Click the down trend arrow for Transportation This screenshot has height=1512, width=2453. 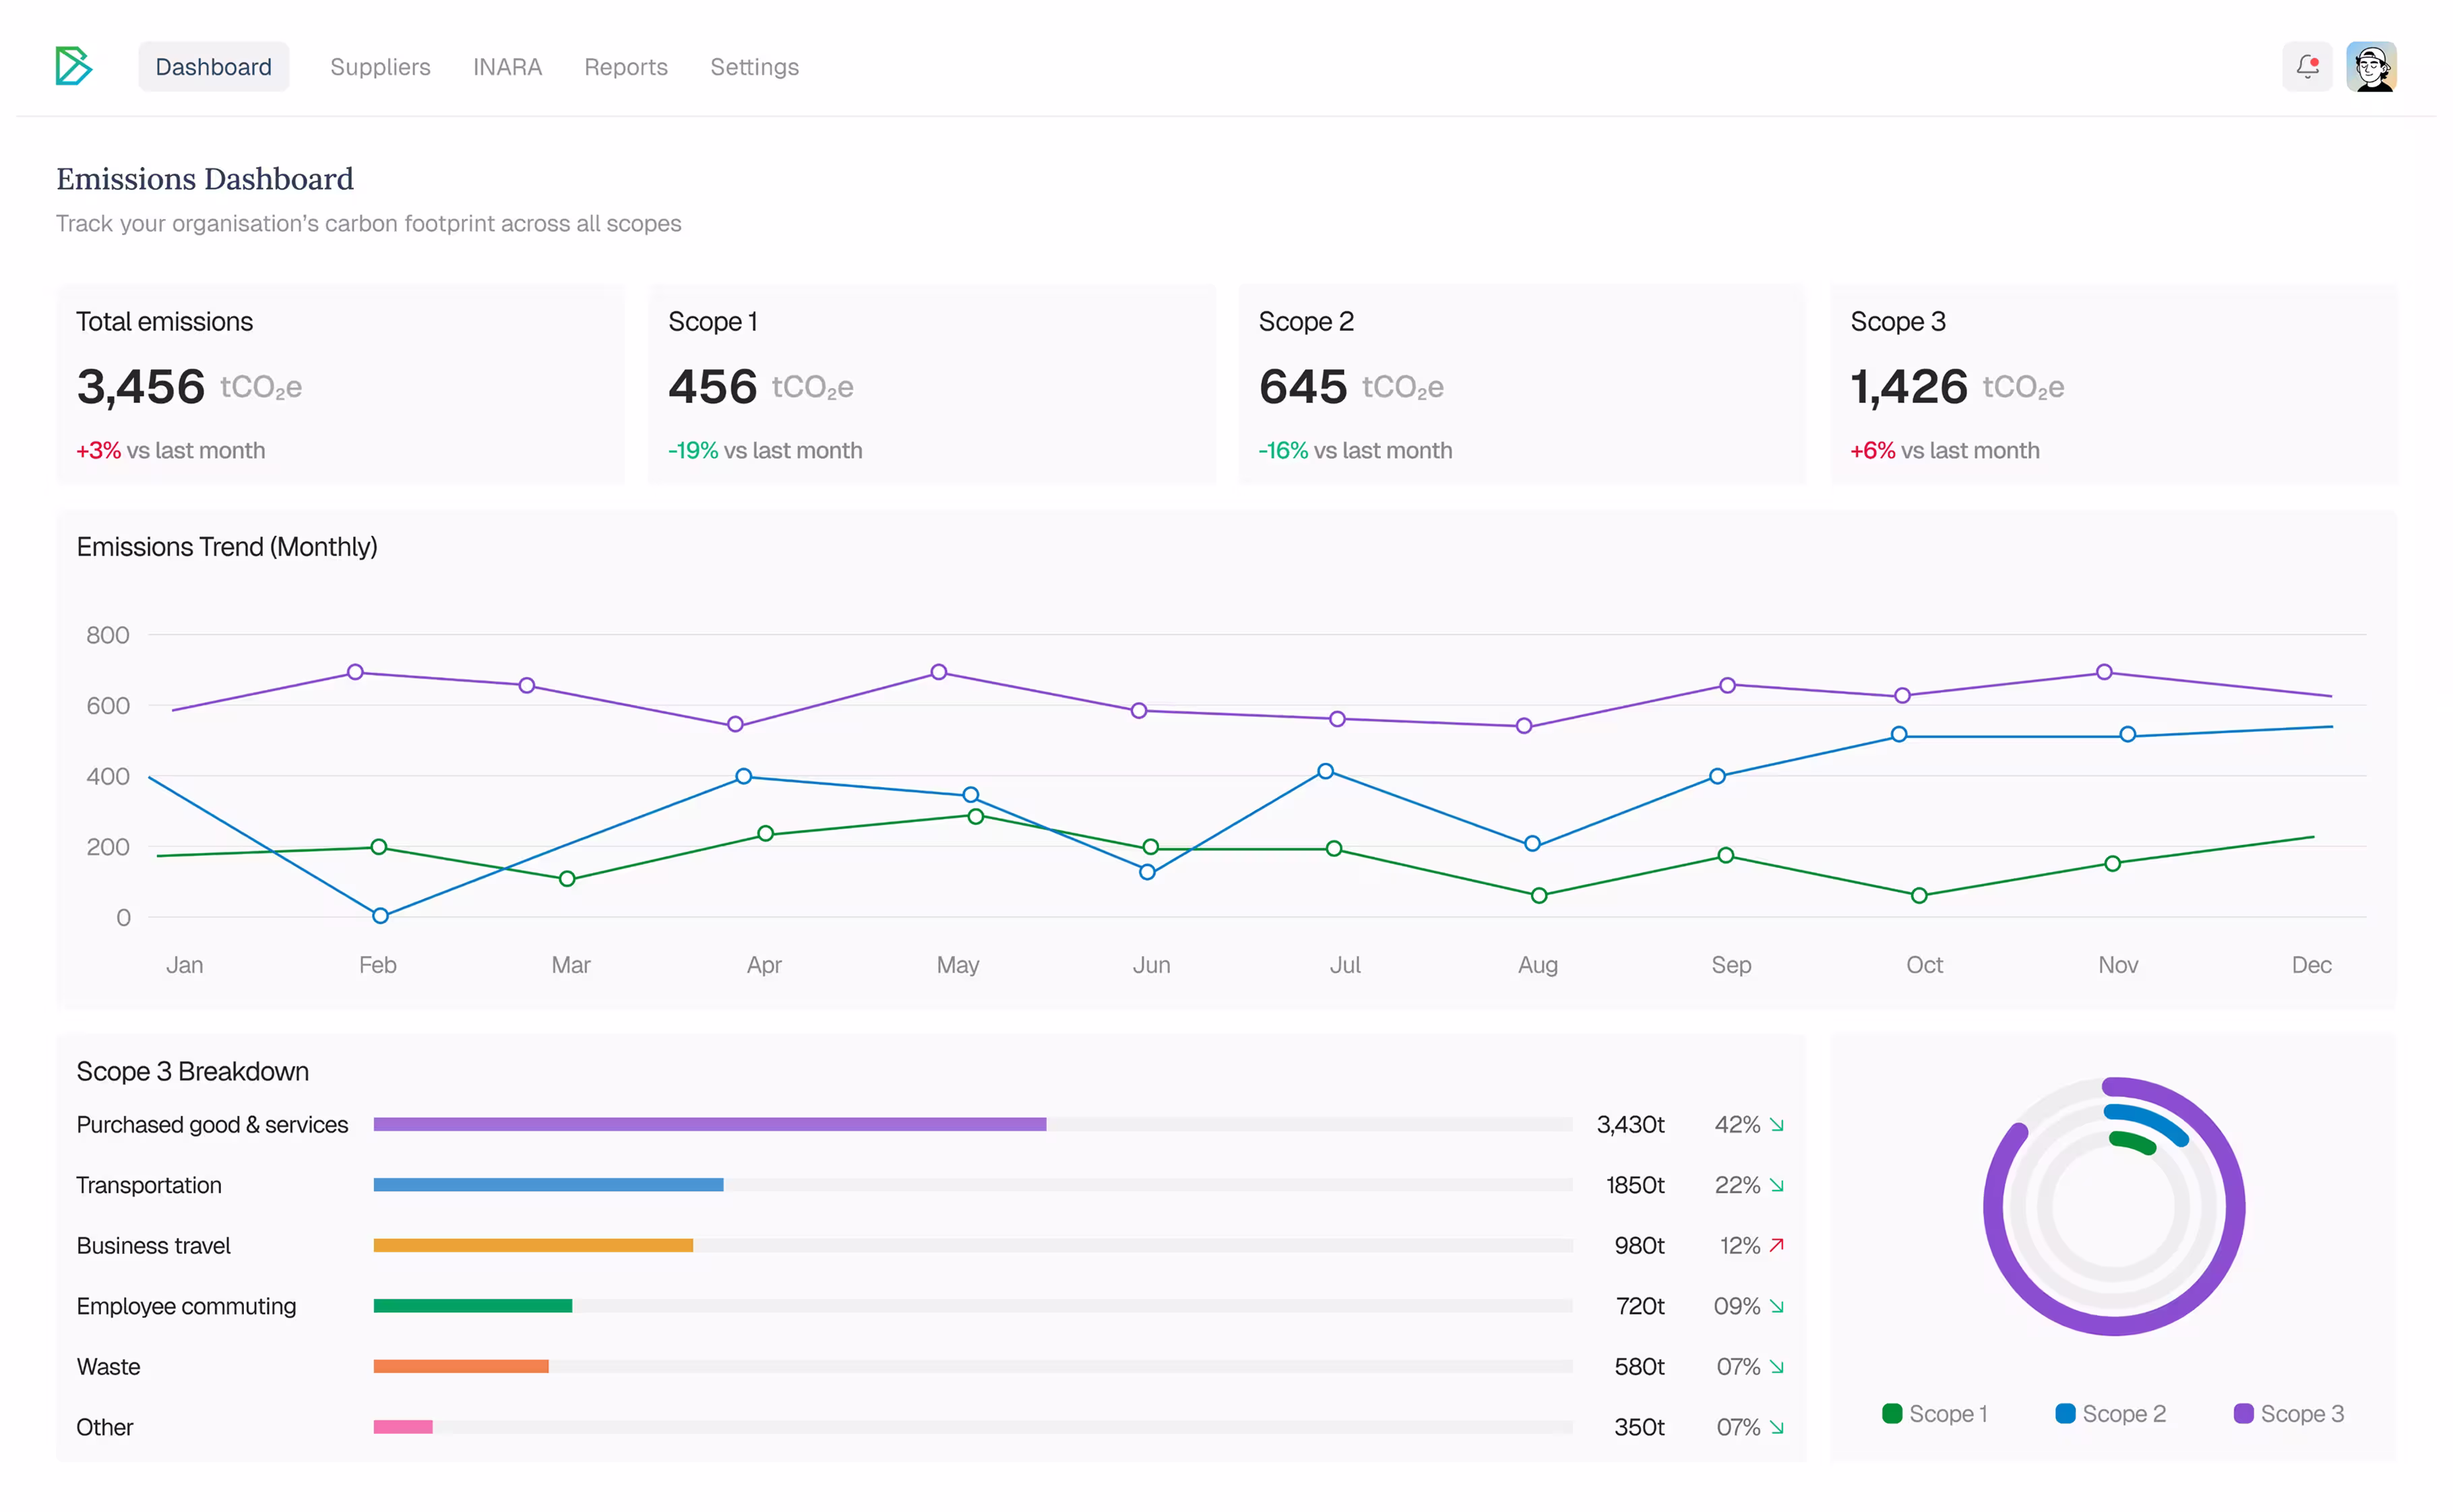1776,1185
